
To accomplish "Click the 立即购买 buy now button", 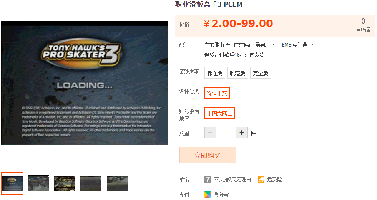I will 208,155.
